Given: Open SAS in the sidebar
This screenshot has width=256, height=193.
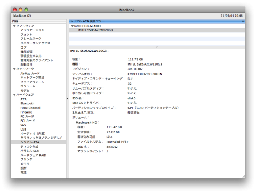Looking at the screenshot, I should 23,125.
